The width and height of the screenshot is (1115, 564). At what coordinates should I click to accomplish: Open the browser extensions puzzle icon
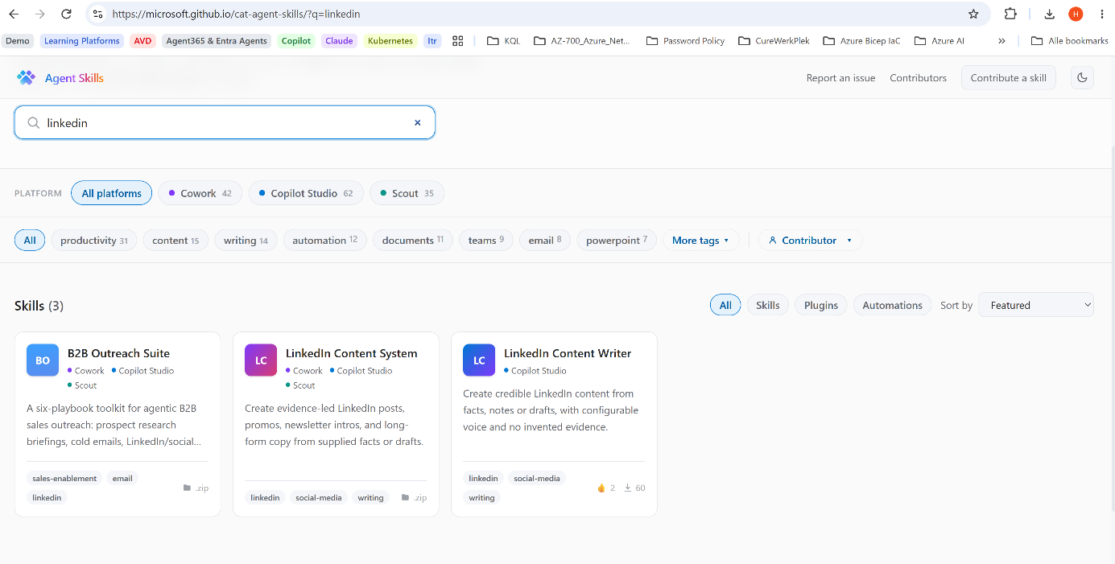(x=1010, y=14)
